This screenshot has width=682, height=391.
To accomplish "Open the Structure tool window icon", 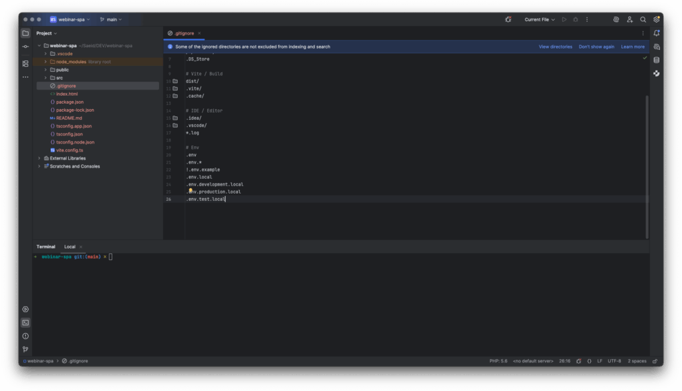I will (25, 64).
